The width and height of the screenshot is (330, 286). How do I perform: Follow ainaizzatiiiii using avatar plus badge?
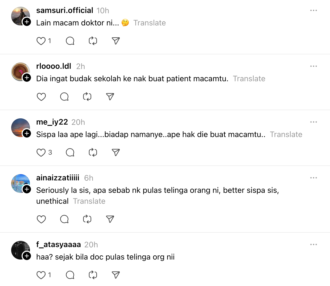27,189
